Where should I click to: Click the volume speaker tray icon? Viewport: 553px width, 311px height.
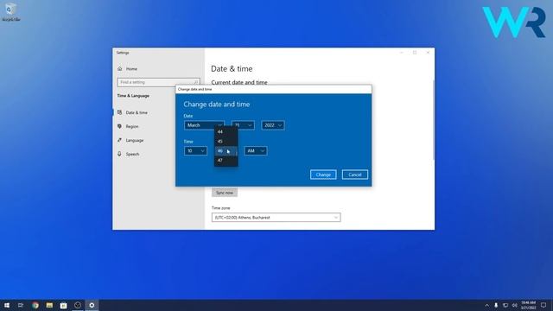coord(515,305)
